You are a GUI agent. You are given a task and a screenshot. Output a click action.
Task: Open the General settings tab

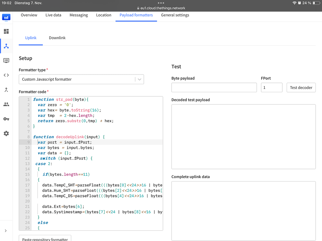(x=175, y=15)
